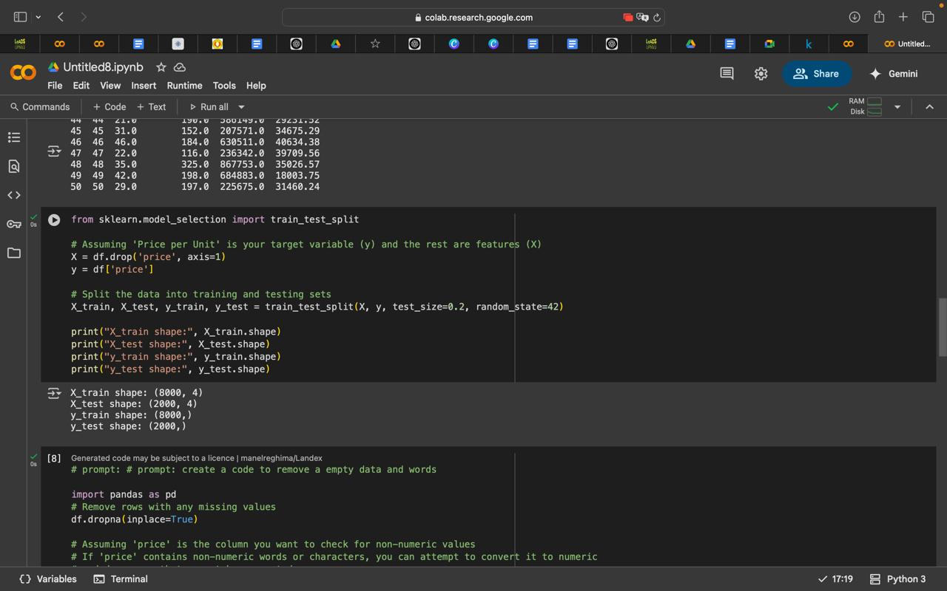Star the Untitled8.ipynb notebook
The image size is (947, 591).
coord(161,67)
